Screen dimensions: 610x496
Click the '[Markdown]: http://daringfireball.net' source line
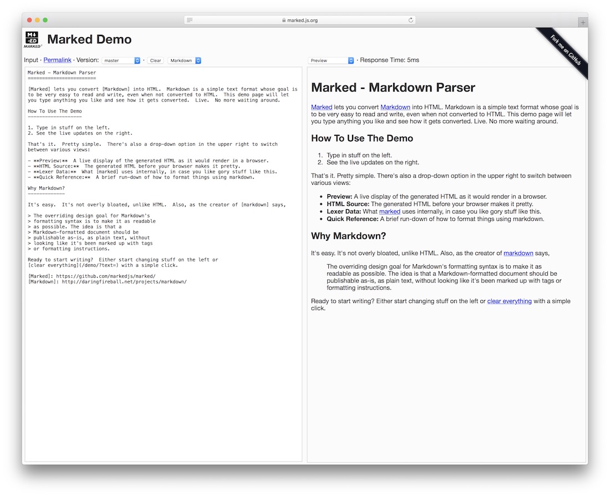click(x=108, y=281)
